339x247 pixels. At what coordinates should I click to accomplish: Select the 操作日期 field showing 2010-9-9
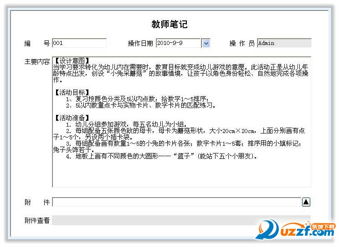click(178, 43)
